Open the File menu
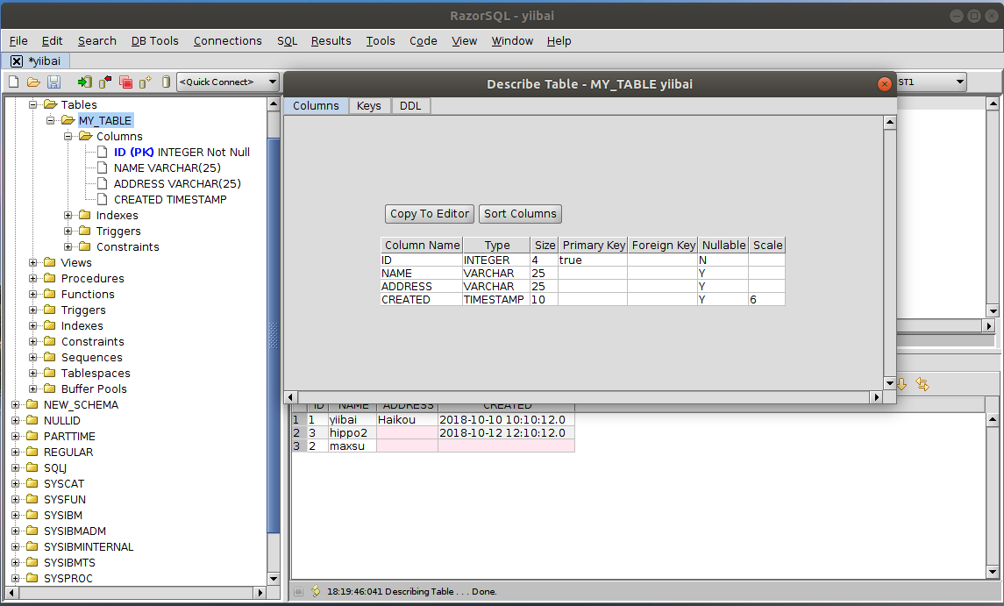Image resolution: width=1004 pixels, height=606 pixels. click(x=18, y=41)
